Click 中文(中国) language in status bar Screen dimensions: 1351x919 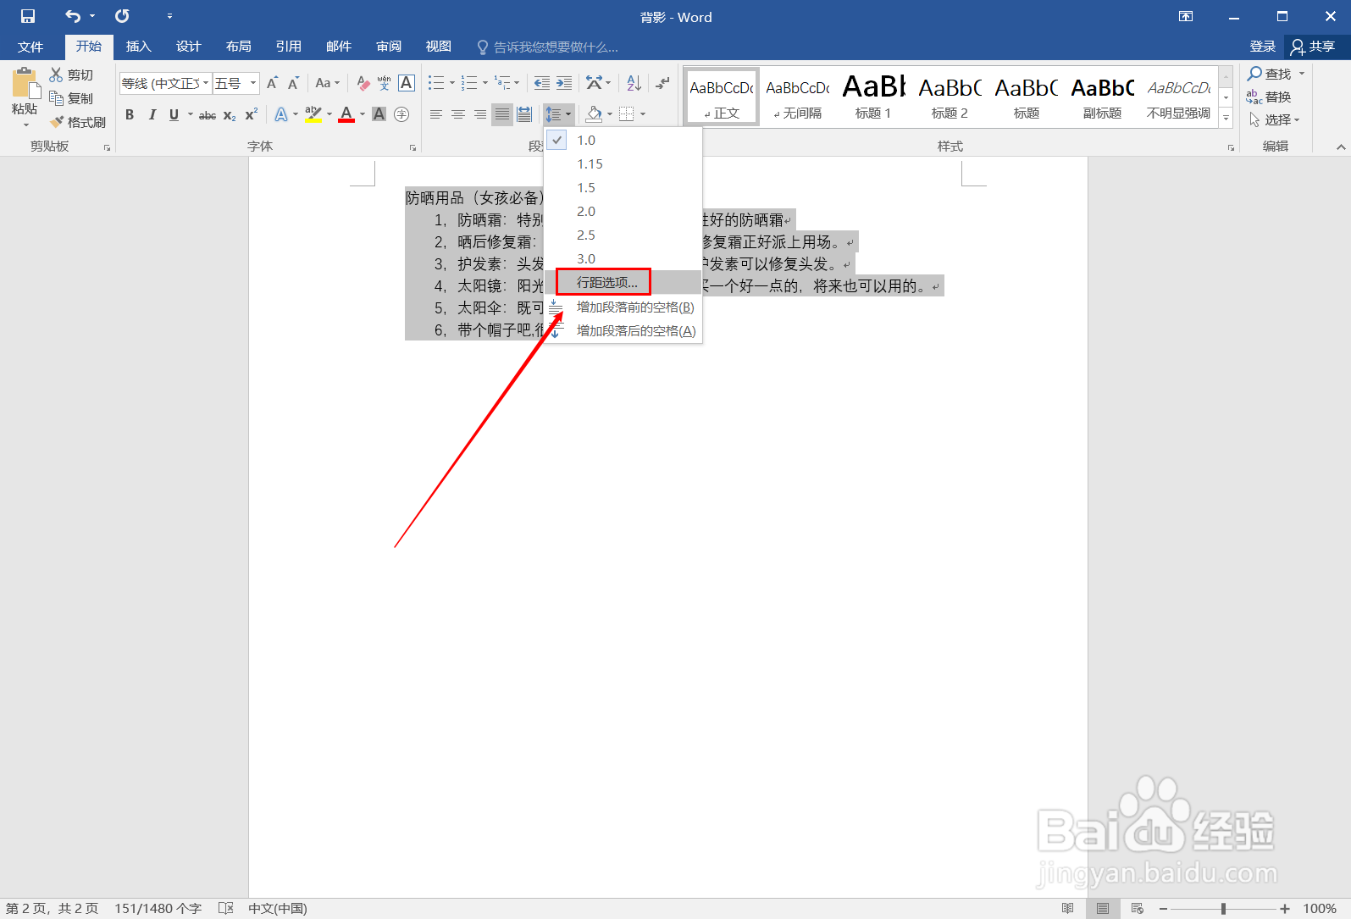click(x=277, y=908)
